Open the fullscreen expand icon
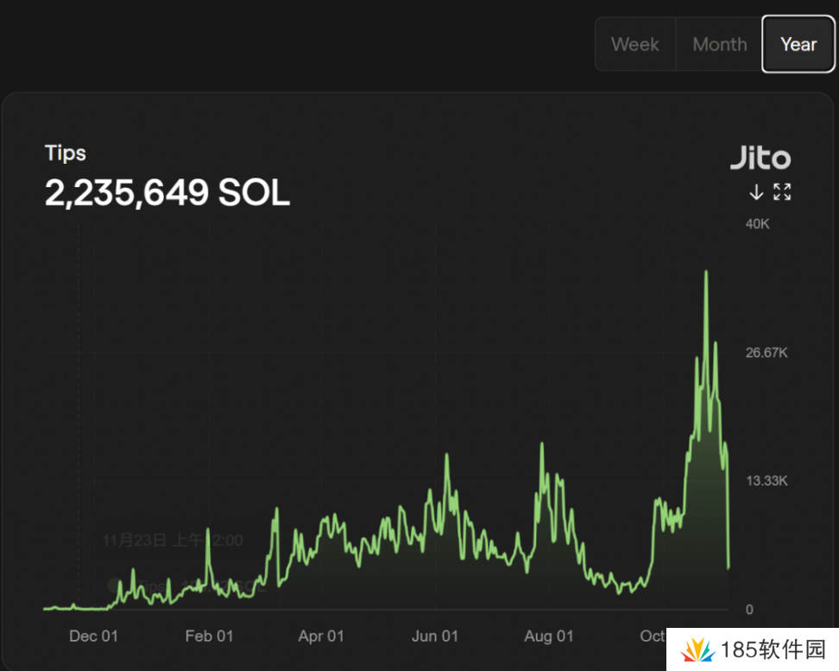The width and height of the screenshot is (839, 671). click(782, 191)
